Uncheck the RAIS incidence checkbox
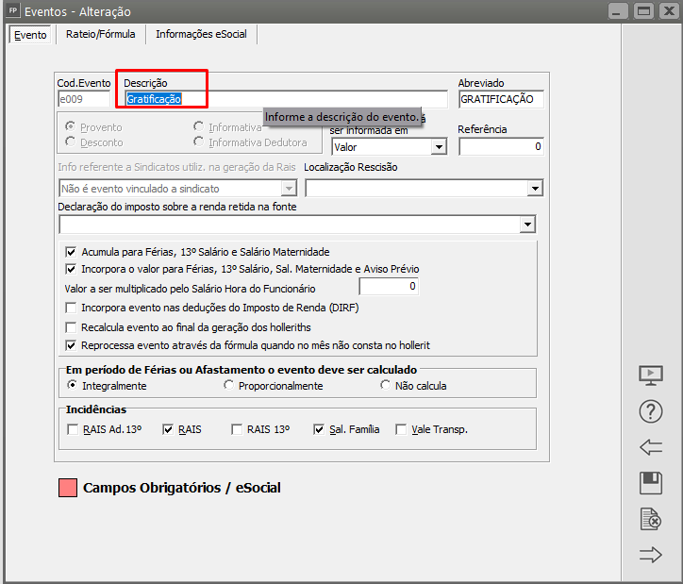 tap(169, 429)
